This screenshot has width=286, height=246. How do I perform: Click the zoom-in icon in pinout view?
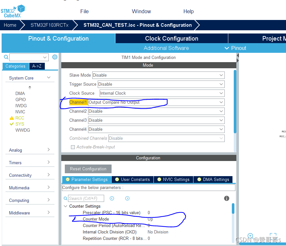(250, 236)
